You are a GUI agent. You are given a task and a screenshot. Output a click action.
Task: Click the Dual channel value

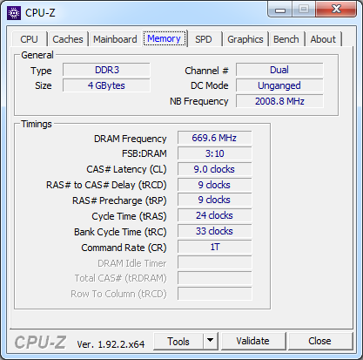(x=279, y=70)
